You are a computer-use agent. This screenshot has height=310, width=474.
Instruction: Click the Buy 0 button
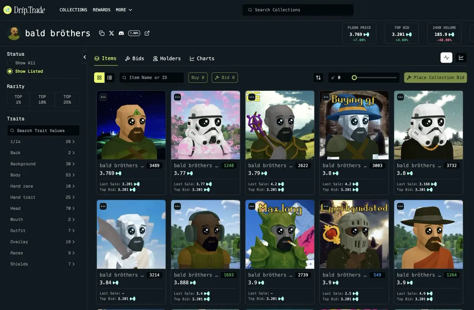[x=198, y=78]
